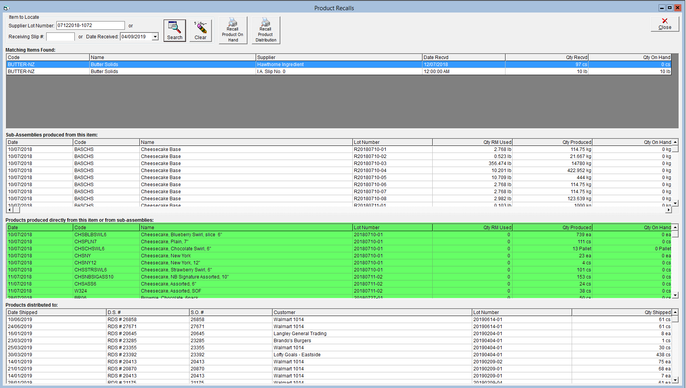
Task: Click distribution list scrollbar down arrow
Action: pos(675,380)
